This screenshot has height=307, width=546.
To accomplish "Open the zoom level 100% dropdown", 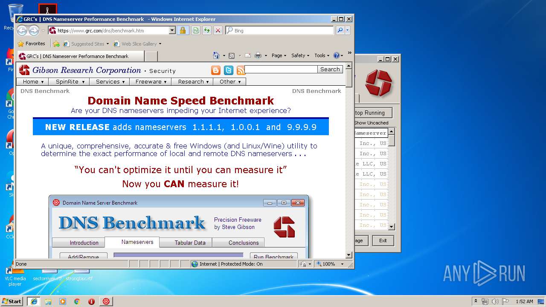I will click(x=342, y=264).
